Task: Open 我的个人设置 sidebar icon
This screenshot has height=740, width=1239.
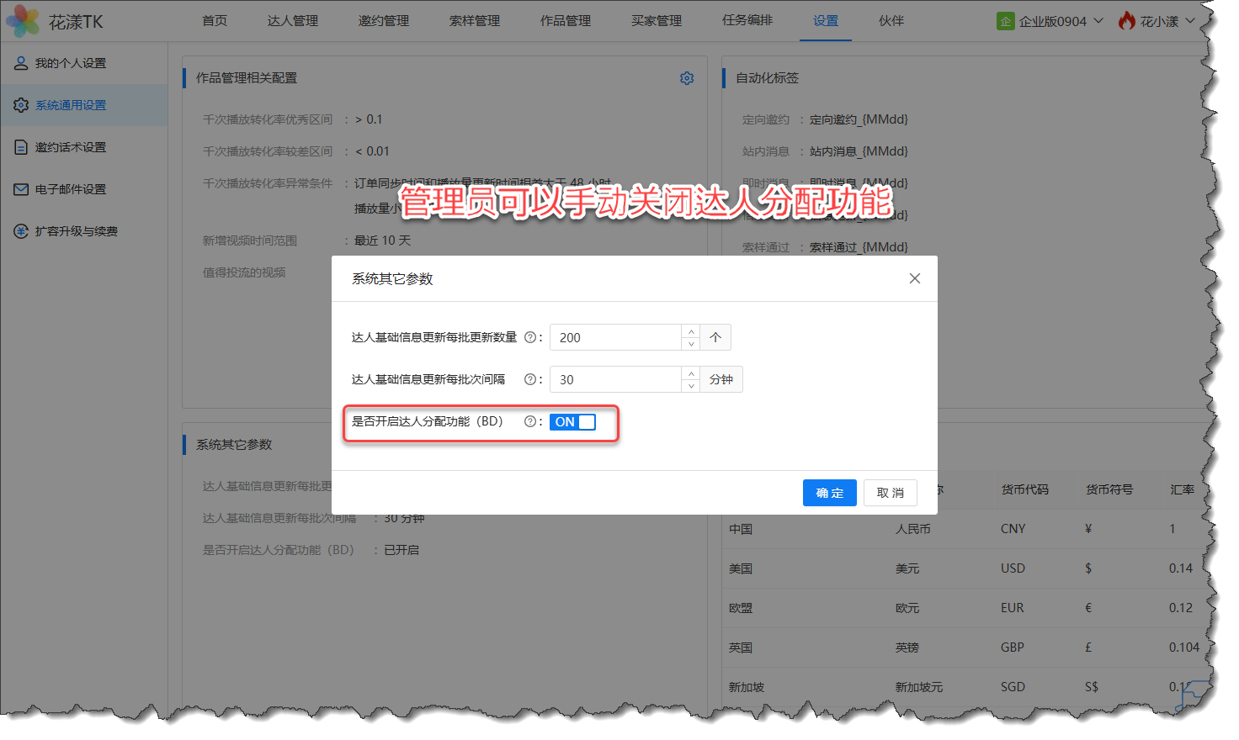Action: point(21,63)
